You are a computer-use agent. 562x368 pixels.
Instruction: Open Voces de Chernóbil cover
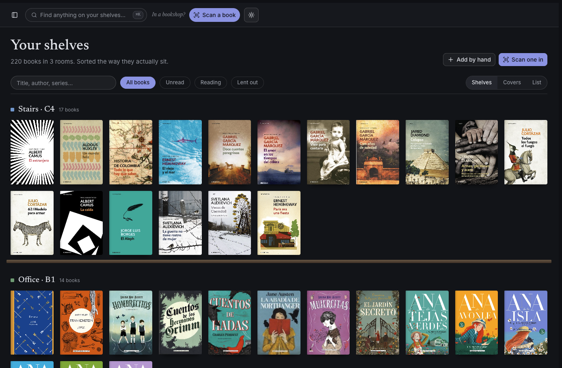click(229, 223)
